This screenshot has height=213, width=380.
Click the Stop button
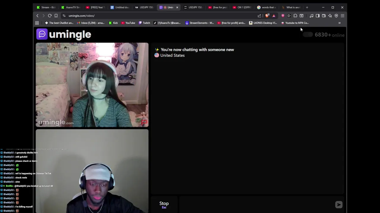164,204
